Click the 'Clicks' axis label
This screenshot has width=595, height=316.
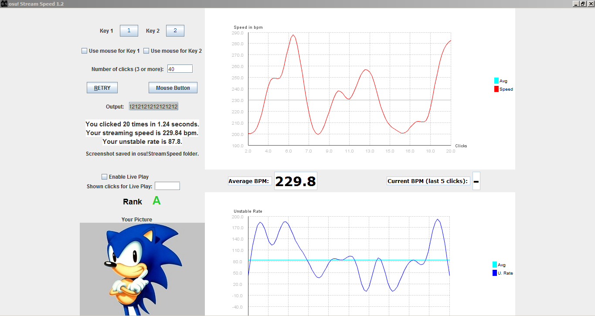click(x=461, y=146)
